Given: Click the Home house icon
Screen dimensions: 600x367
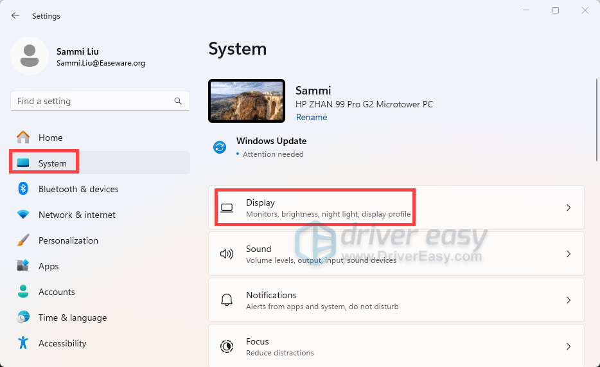Looking at the screenshot, I should pos(23,138).
